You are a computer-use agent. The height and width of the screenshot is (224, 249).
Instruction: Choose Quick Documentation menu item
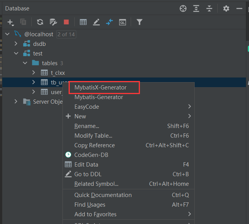tap(129, 195)
